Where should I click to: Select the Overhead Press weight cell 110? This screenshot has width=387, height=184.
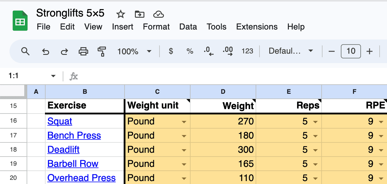(223, 178)
